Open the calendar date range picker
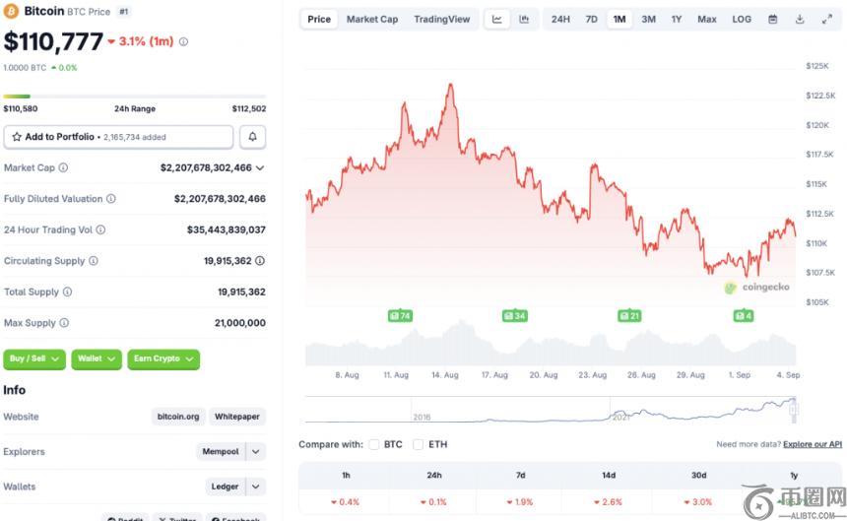Screen dimensions: 847x521 (x=773, y=19)
